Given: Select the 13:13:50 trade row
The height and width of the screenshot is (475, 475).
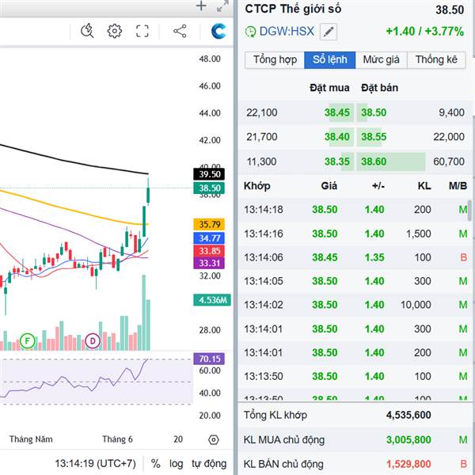Looking at the screenshot, I should 355,376.
